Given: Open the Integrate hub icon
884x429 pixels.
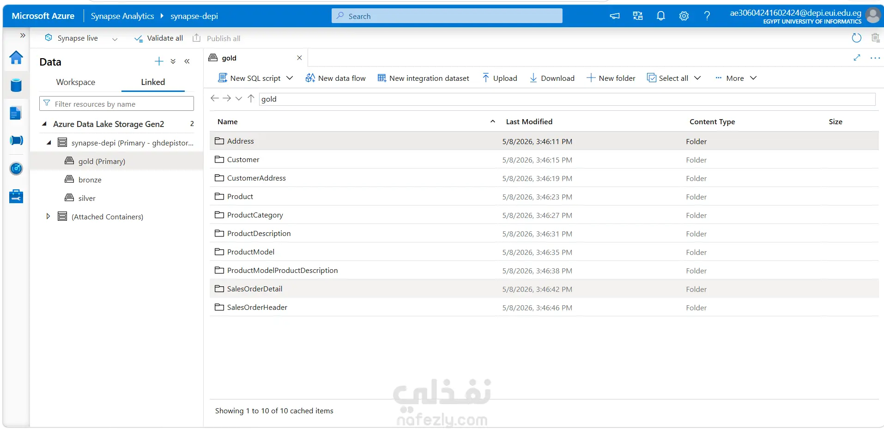Looking at the screenshot, I should (16, 140).
